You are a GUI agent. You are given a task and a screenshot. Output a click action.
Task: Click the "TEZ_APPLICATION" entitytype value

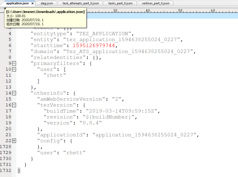coord(103,34)
